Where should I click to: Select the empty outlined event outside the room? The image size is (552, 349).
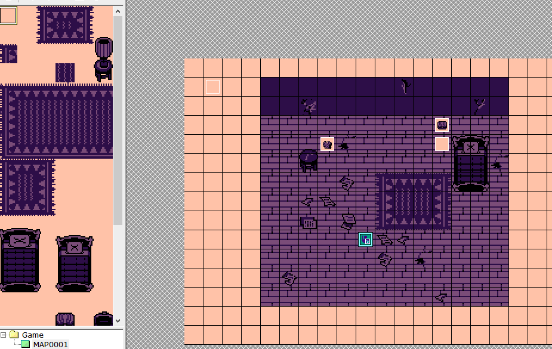pyautogui.click(x=212, y=87)
